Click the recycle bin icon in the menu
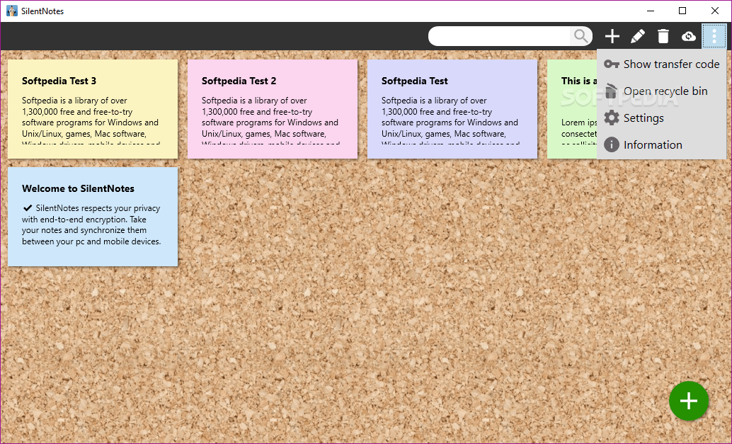This screenshot has height=444, width=732. pyautogui.click(x=611, y=91)
